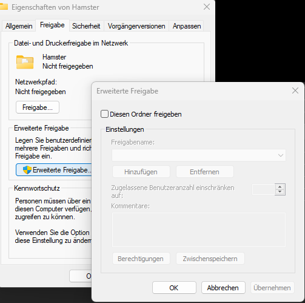Open the Sicherheit tab

(86, 26)
